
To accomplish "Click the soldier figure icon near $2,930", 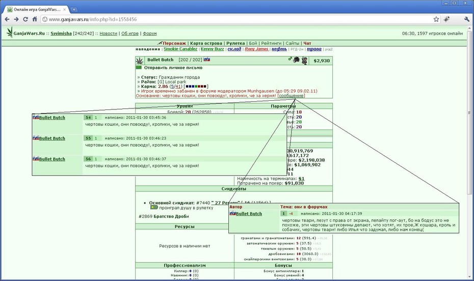I will [304, 61].
